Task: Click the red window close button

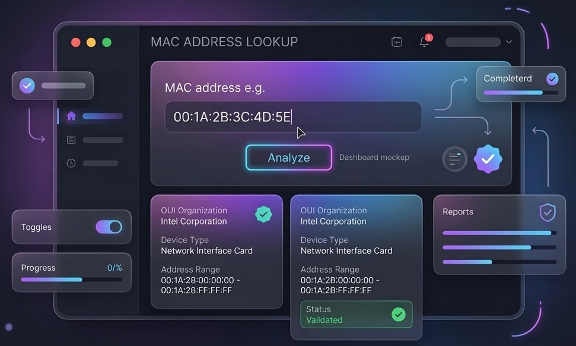Action: tap(76, 43)
